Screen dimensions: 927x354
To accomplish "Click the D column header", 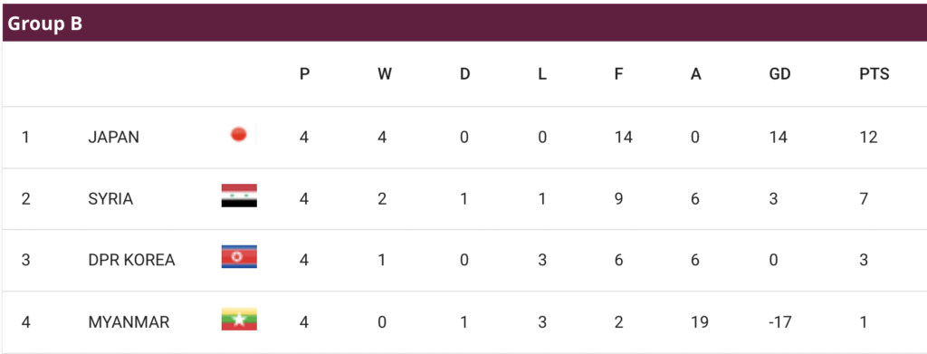I will [464, 74].
